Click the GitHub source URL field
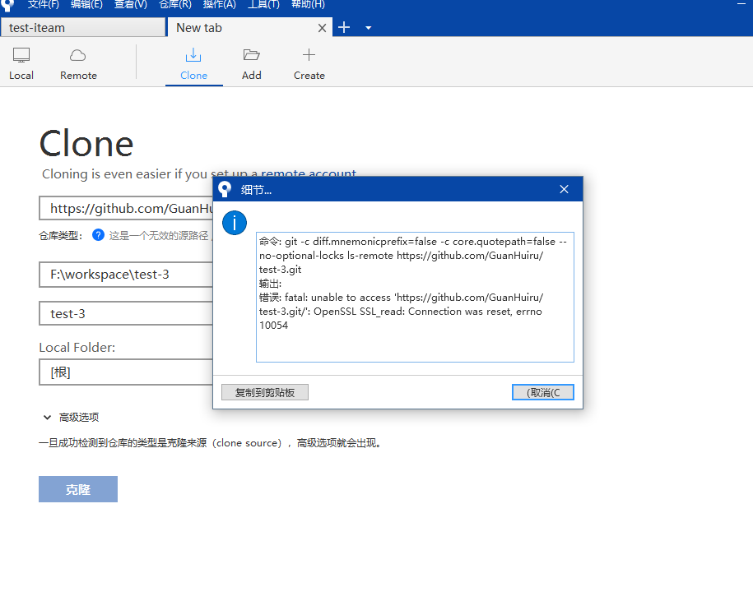This screenshot has height=610, width=753. 126,208
